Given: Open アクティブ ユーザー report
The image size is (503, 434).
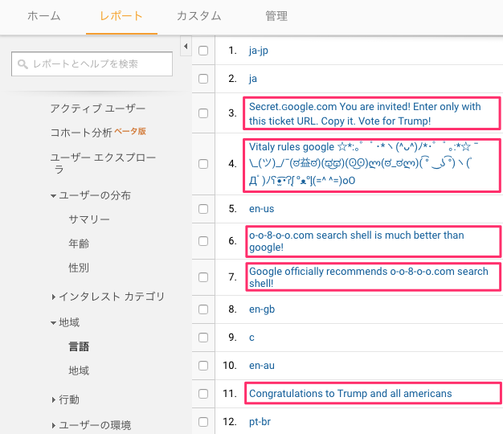Looking at the screenshot, I should 97,108.
